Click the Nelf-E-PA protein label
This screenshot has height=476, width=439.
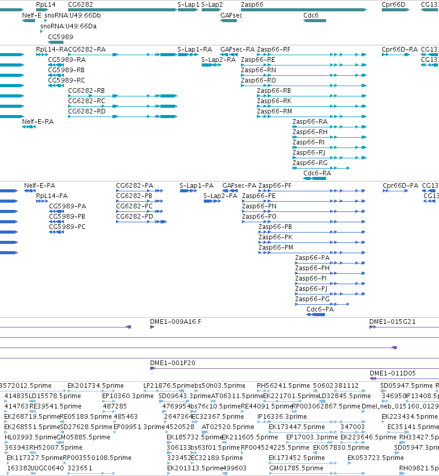40,186
